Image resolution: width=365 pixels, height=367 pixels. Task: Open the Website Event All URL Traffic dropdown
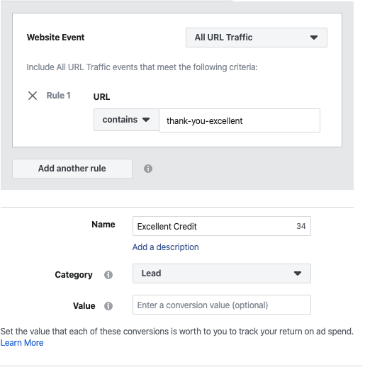257,38
